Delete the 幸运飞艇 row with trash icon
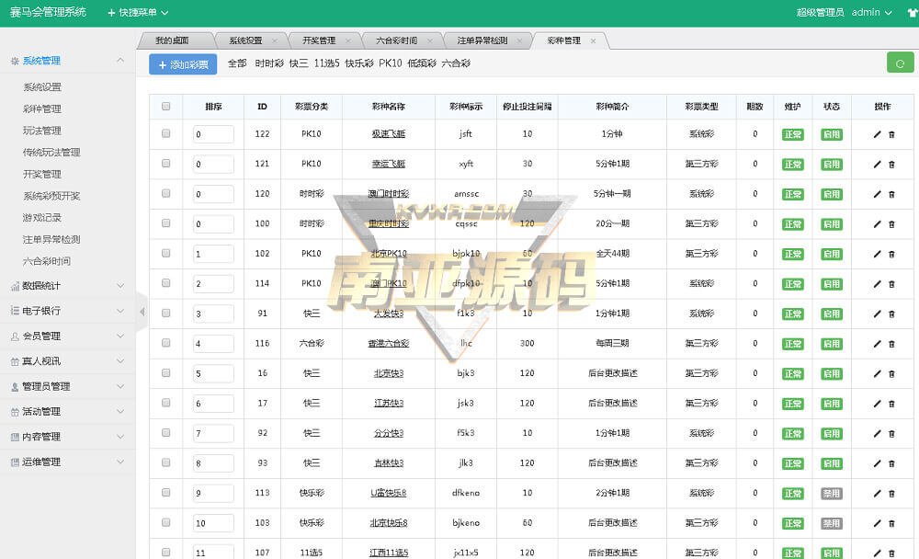This screenshot has width=919, height=559. 891,165
